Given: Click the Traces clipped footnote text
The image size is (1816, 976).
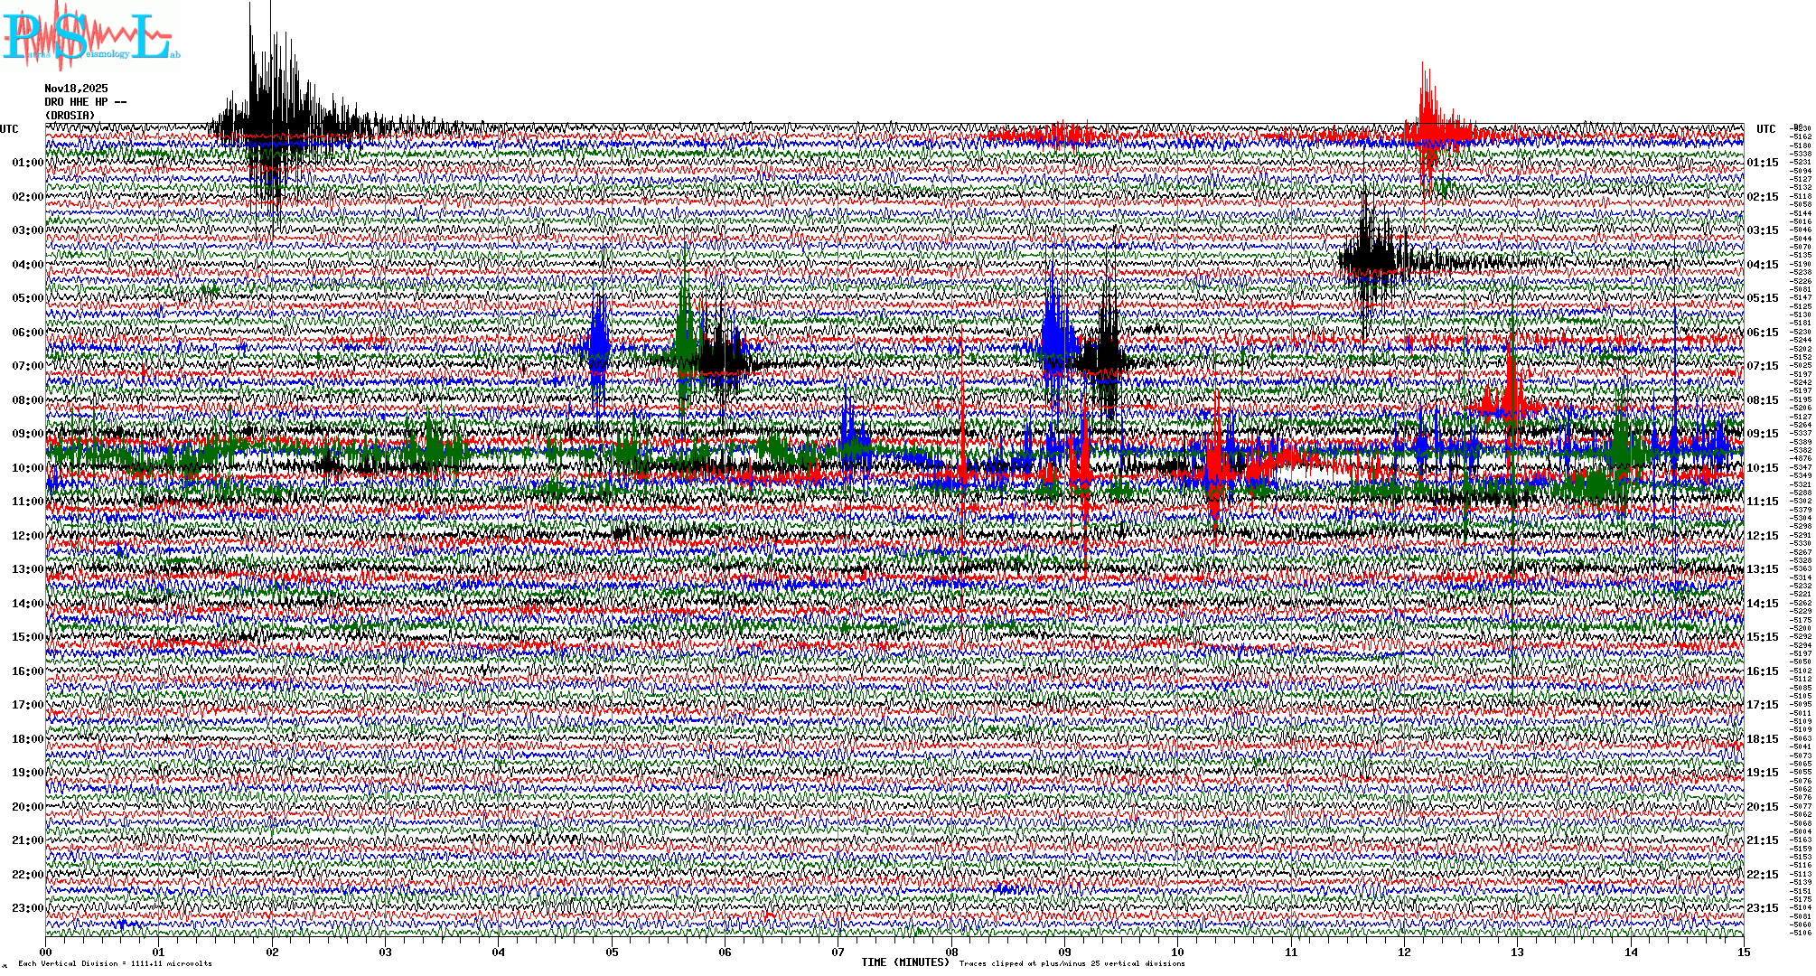Looking at the screenshot, I should tap(1072, 963).
